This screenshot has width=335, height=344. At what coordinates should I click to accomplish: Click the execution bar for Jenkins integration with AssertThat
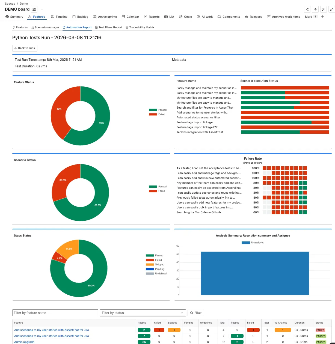pos(285,132)
